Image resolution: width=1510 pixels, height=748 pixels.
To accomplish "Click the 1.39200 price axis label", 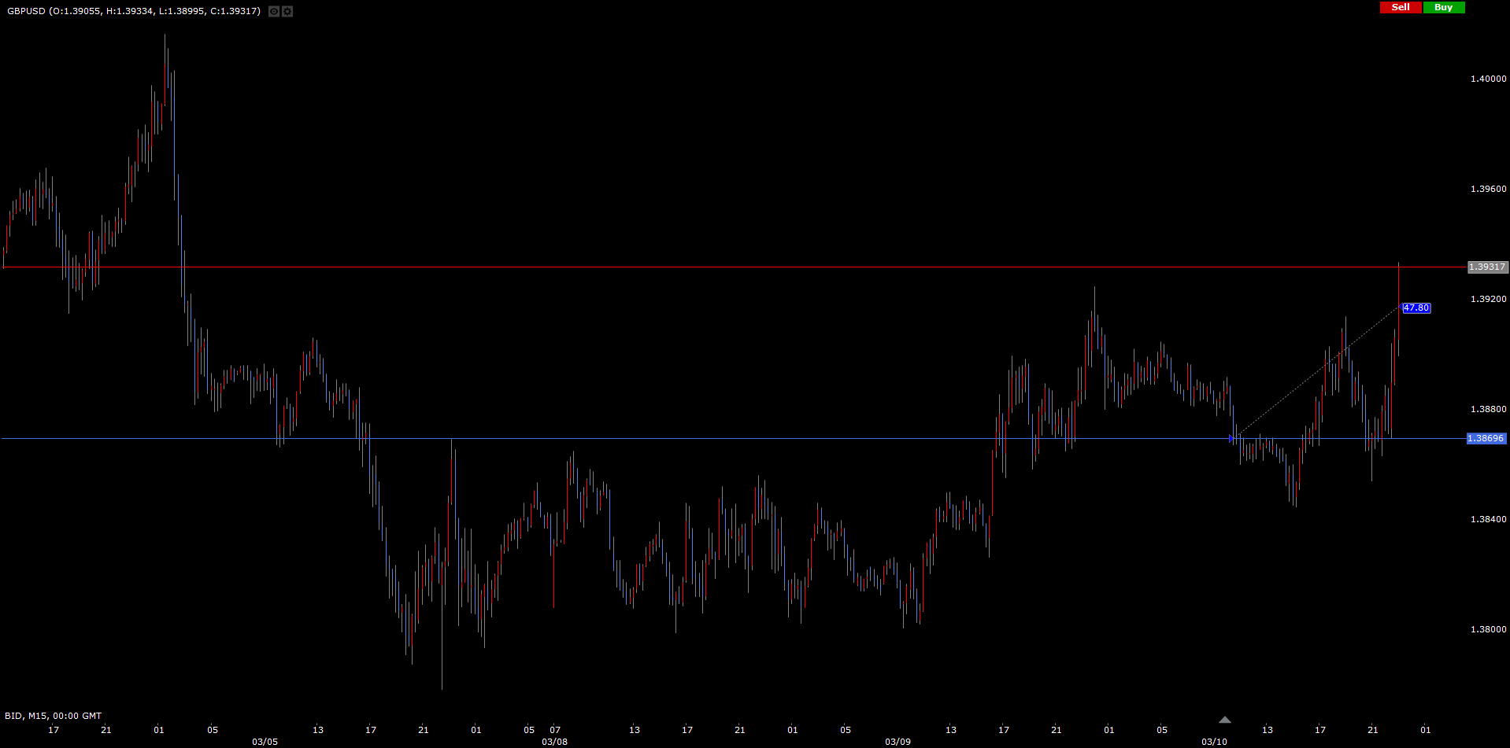I will tap(1488, 299).
